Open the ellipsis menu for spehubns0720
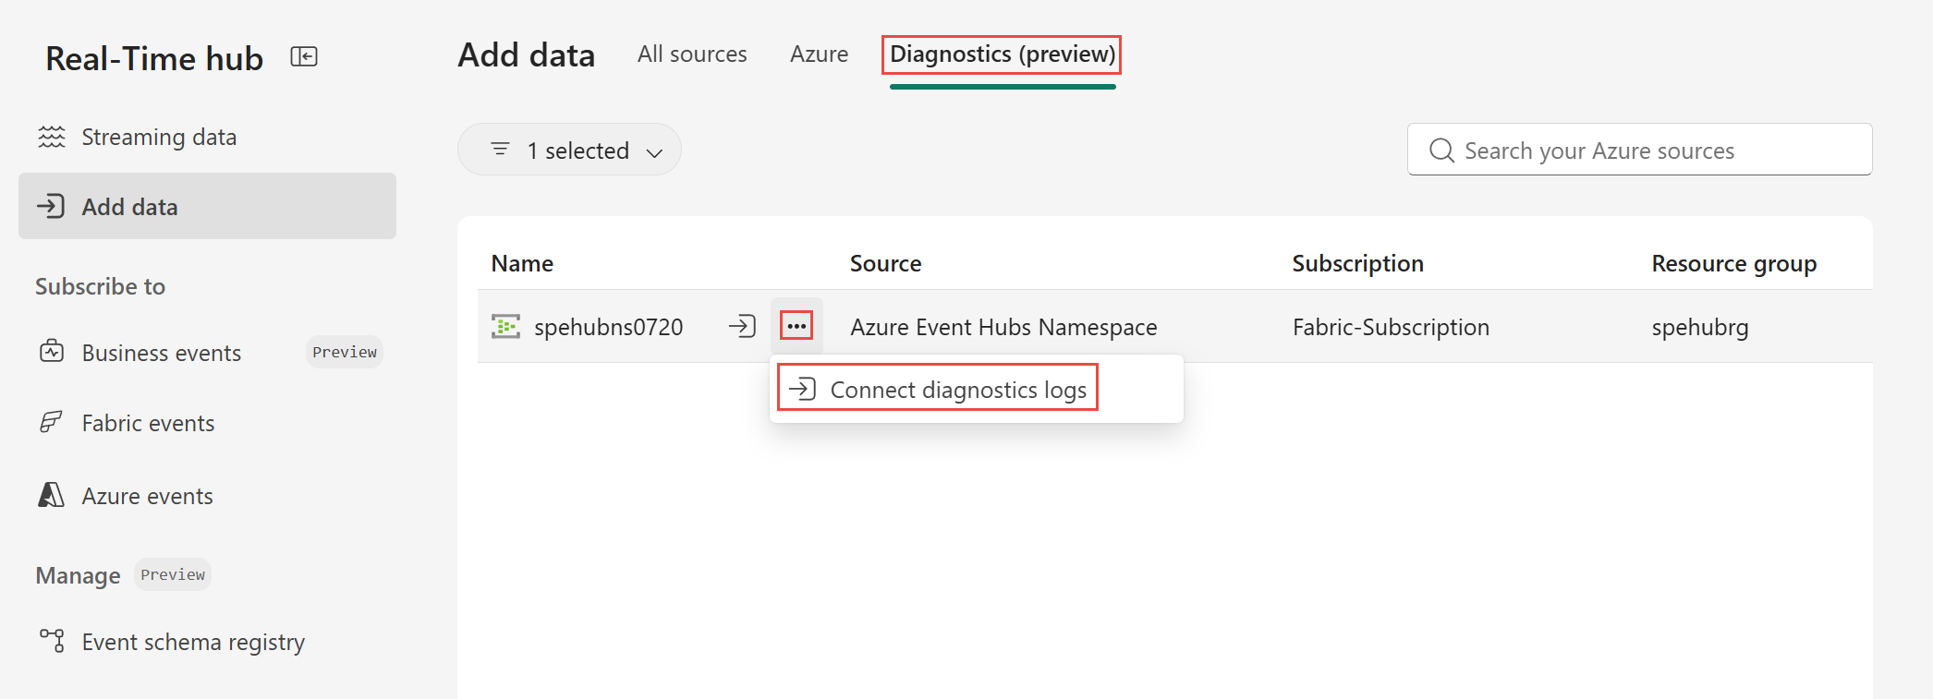The width and height of the screenshot is (1933, 699). 796,326
